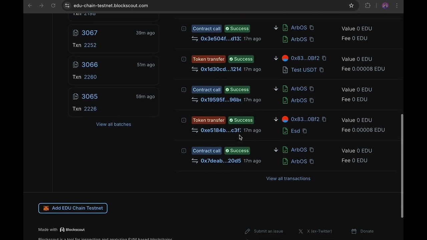Open site info icon in address bar
The width and height of the screenshot is (427, 240).
point(67,6)
